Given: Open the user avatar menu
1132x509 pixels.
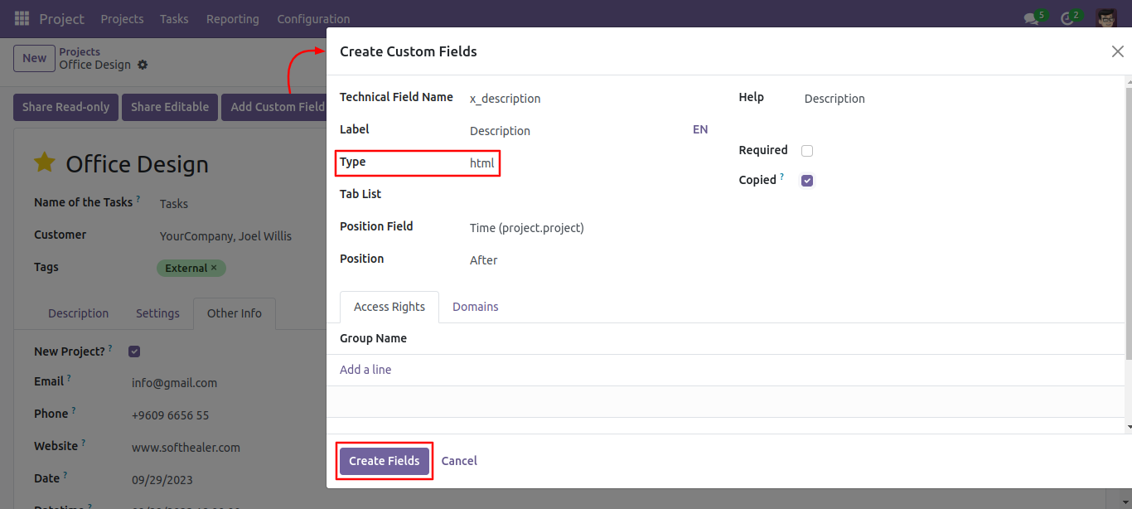Looking at the screenshot, I should pyautogui.click(x=1106, y=18).
